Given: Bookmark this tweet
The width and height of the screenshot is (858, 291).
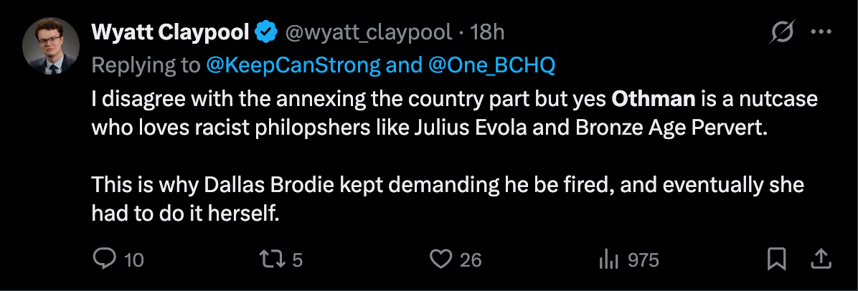Looking at the screenshot, I should tap(776, 259).
